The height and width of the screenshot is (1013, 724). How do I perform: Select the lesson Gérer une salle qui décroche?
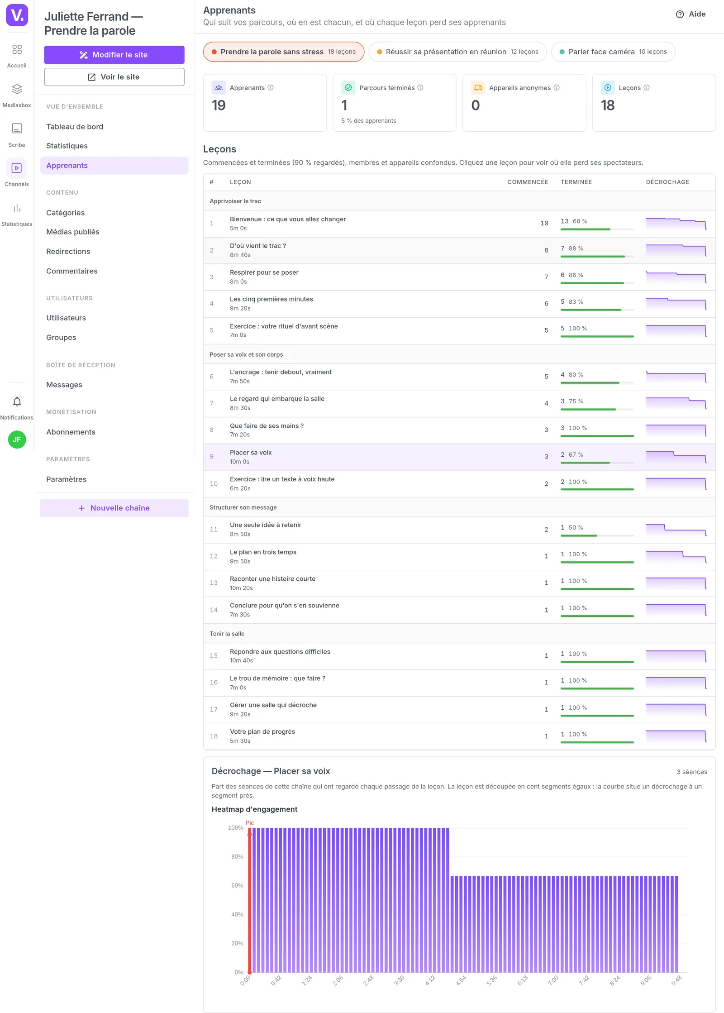pyautogui.click(x=459, y=709)
